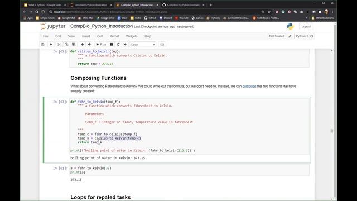Click the pencil edit mode indicator icon
357x201 pixels.
[x=290, y=36]
